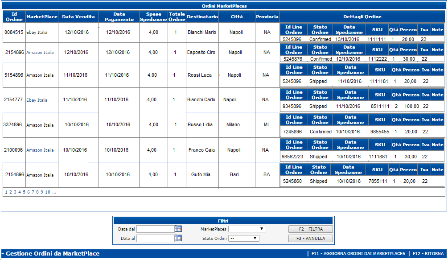The height and width of the screenshot is (260, 448).
Task: Select the Filtri panel header
Action: tap(223, 221)
